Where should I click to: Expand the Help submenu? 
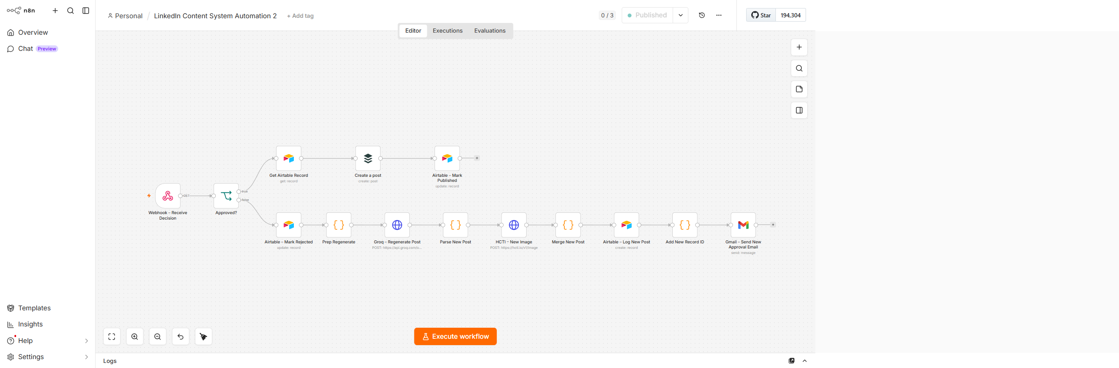(87, 341)
